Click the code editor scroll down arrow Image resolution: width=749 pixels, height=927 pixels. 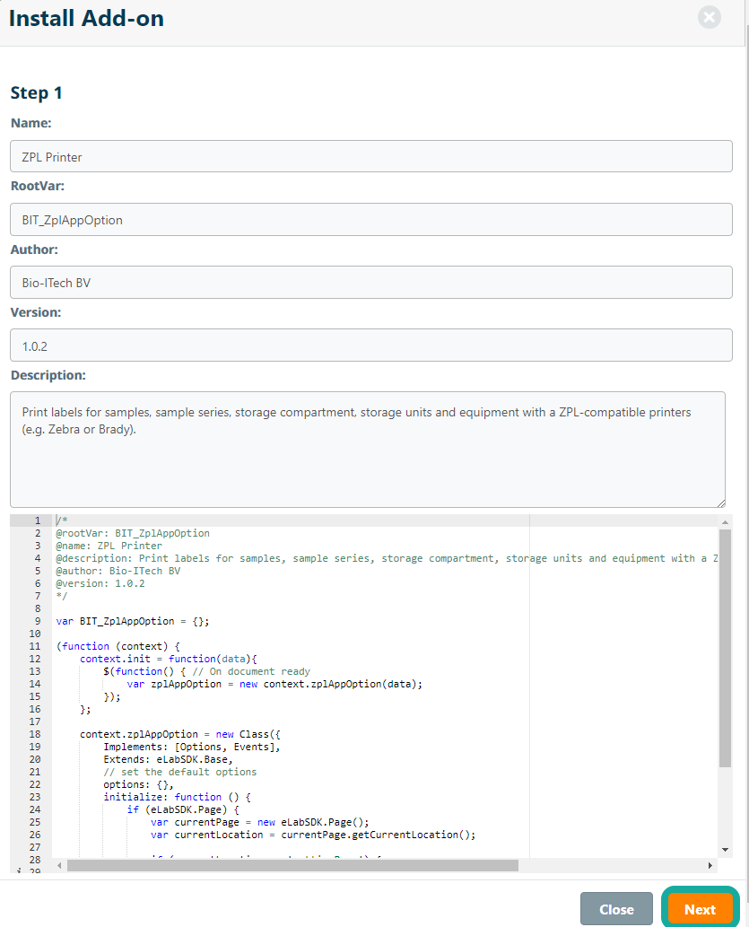coord(725,849)
